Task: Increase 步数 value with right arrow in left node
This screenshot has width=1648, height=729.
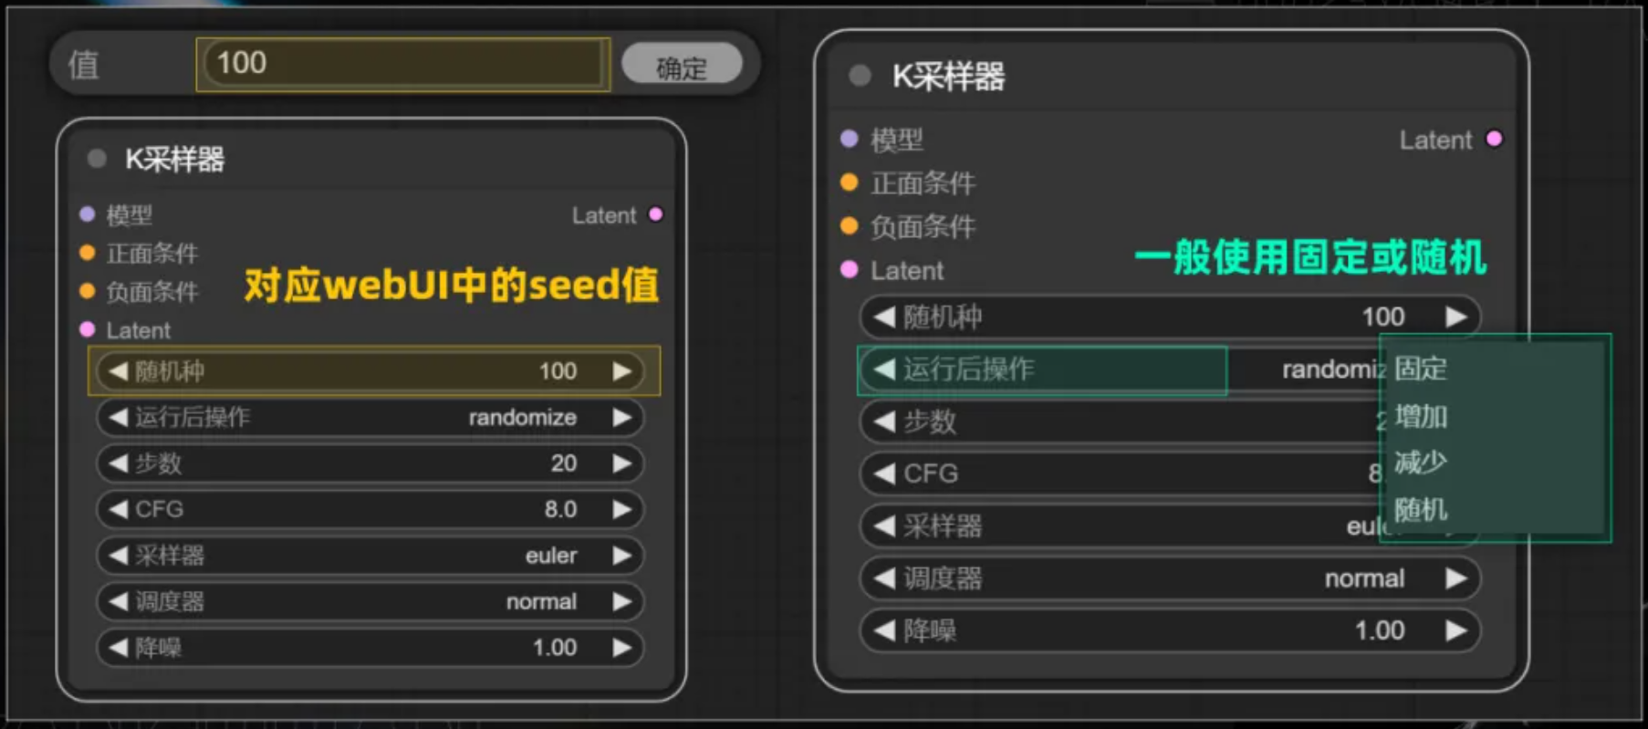Action: 622,463
